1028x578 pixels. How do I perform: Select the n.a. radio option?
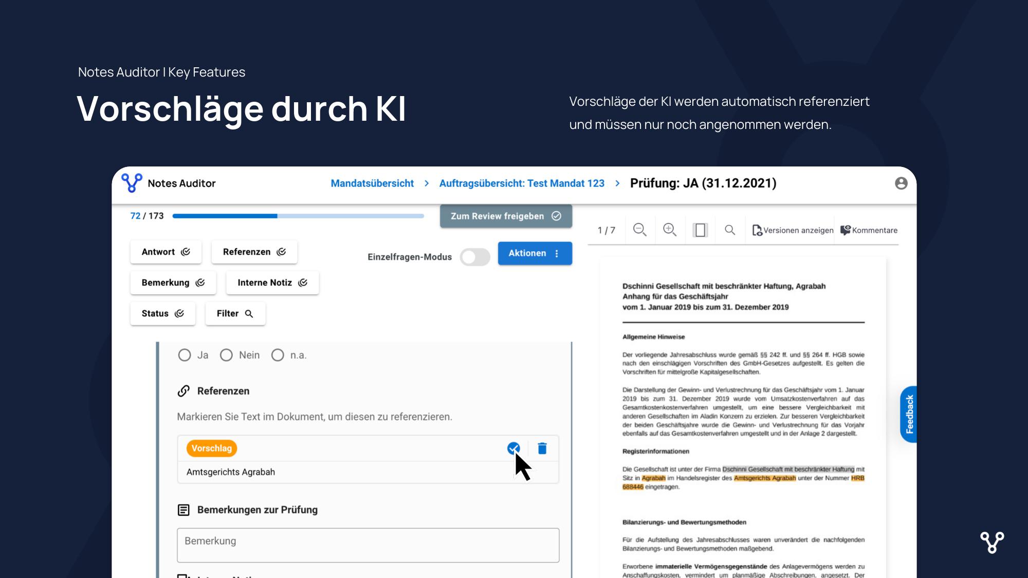coord(278,355)
